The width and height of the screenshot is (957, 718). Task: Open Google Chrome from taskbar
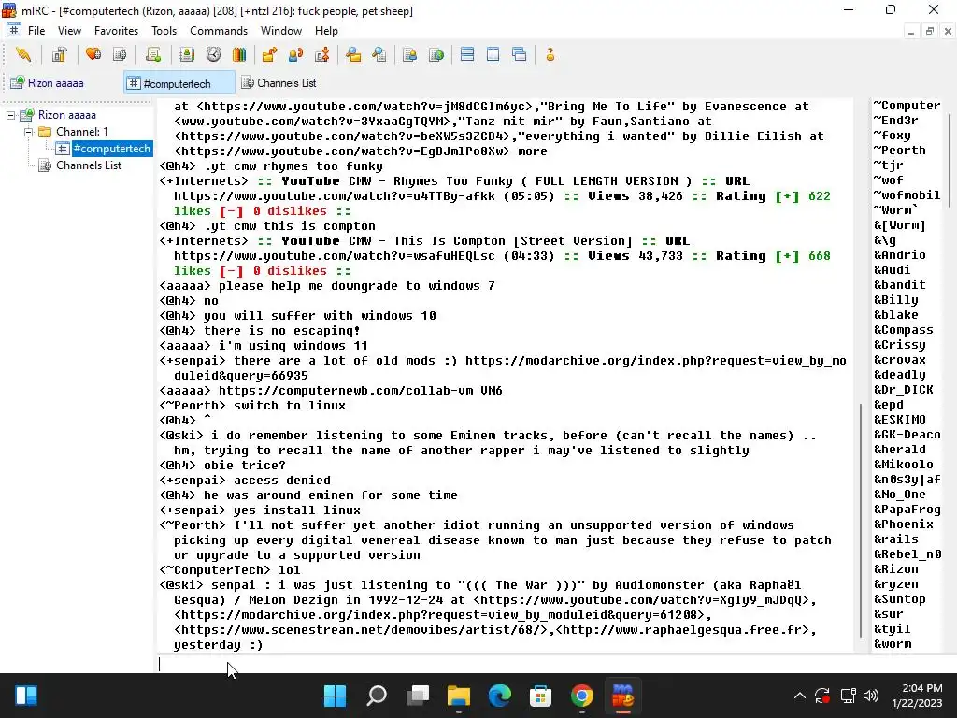[581, 696]
